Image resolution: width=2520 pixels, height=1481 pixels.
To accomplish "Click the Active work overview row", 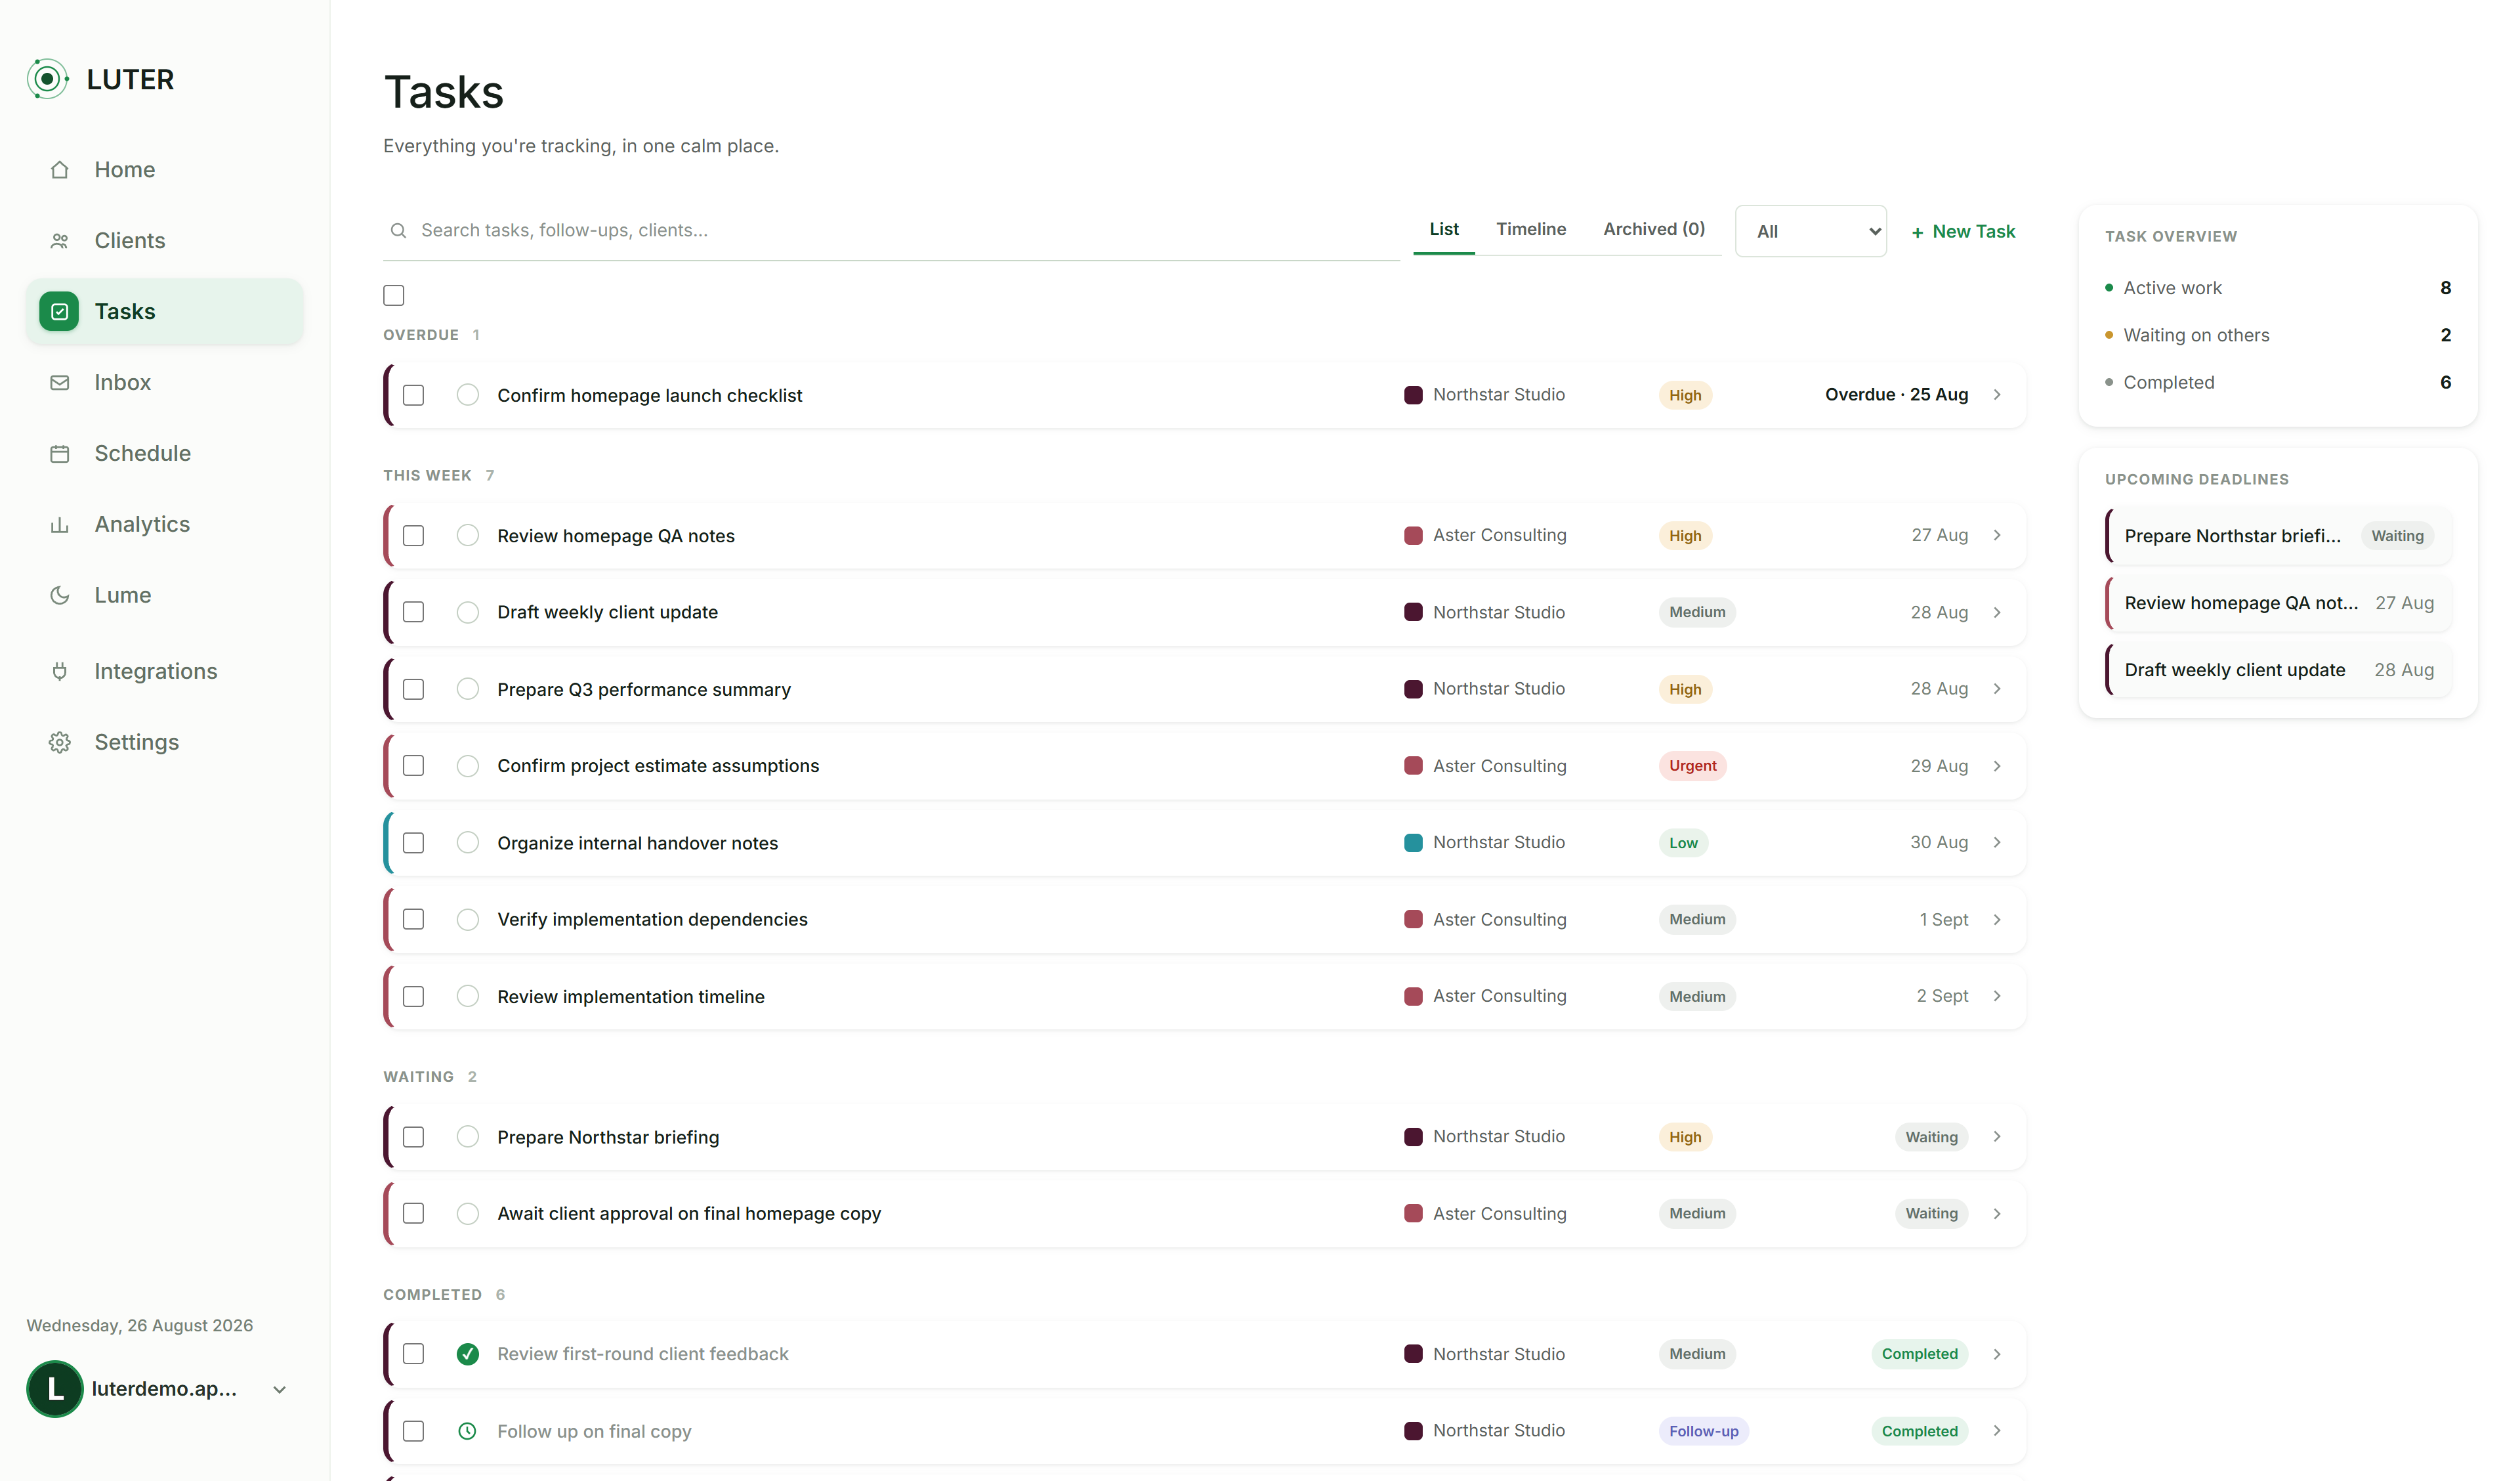I will tap(2277, 288).
